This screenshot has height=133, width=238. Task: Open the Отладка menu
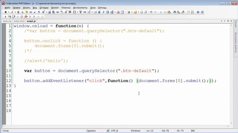point(44,8)
